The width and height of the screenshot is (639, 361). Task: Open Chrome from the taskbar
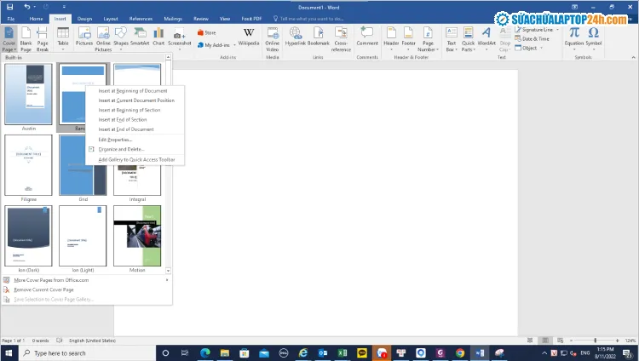pyautogui.click(x=460, y=352)
